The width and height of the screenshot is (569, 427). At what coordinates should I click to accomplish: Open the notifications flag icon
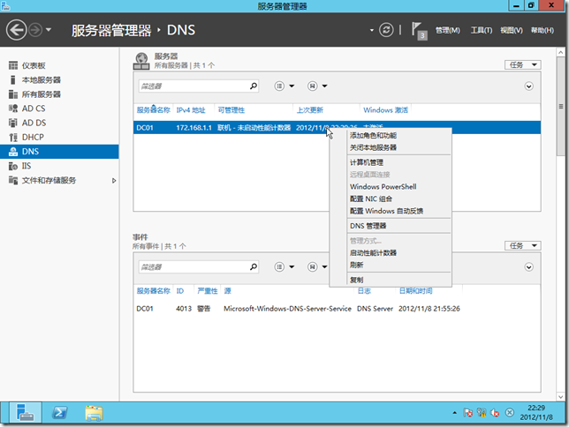(419, 31)
